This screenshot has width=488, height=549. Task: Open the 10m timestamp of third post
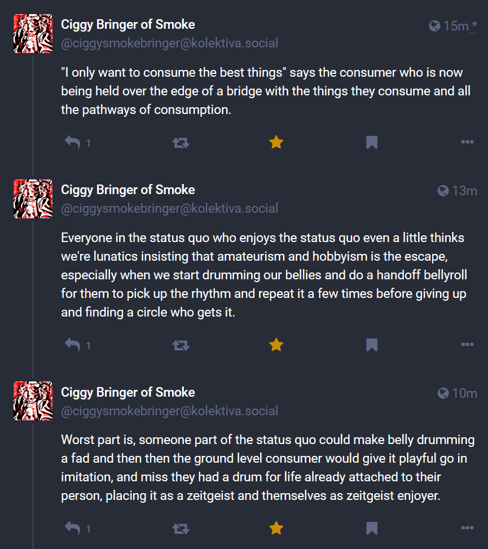pos(464,393)
